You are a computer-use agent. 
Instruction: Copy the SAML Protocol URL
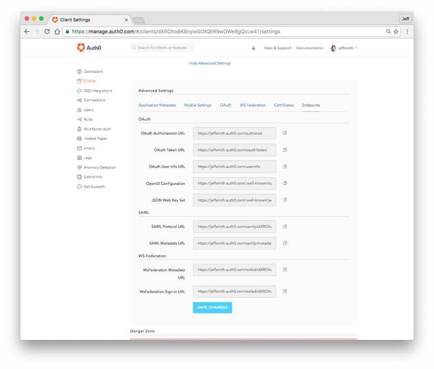click(x=285, y=226)
